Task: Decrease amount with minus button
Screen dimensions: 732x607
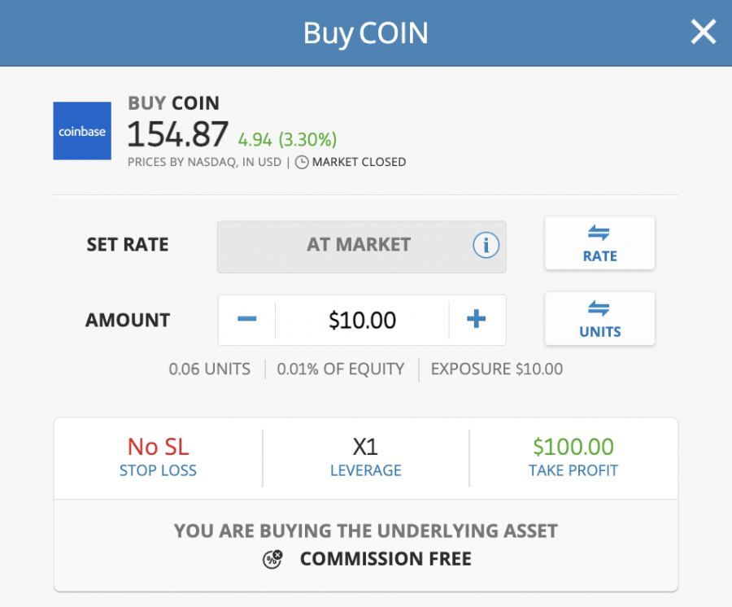Action: pyautogui.click(x=247, y=320)
